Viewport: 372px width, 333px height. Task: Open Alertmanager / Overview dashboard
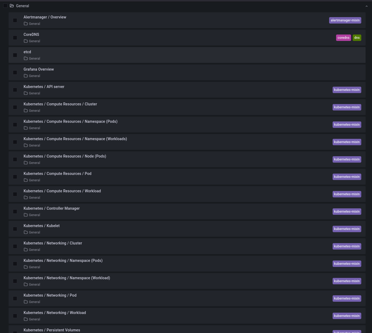[45, 17]
